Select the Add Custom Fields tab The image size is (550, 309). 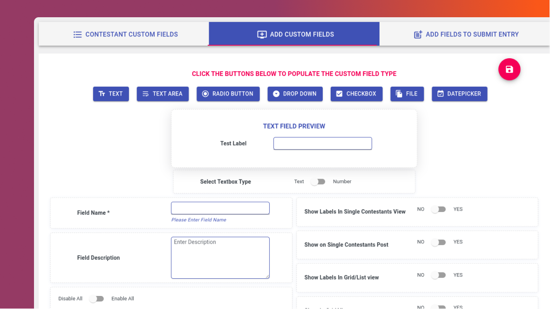tap(294, 34)
